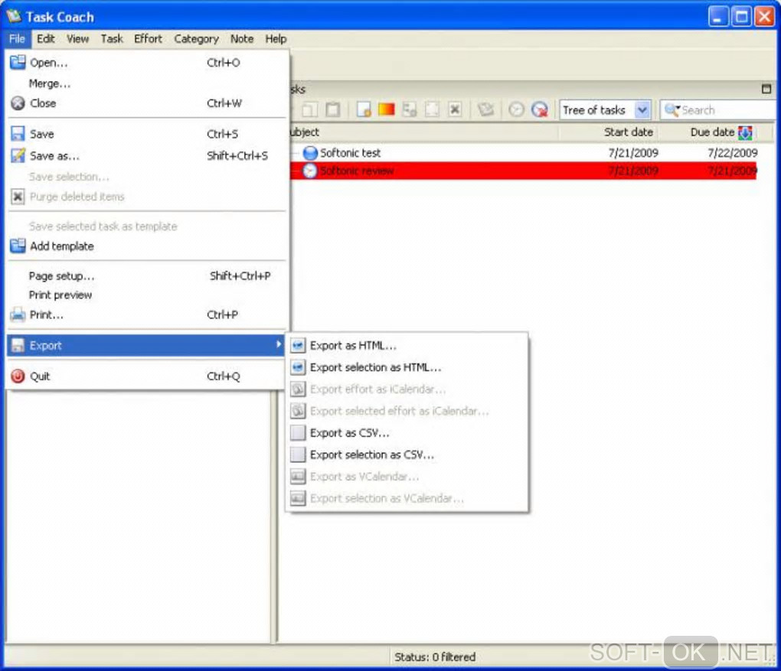Viewport: 781px width, 671px height.
Task: Select the Softonic review task row
Action: coord(523,171)
